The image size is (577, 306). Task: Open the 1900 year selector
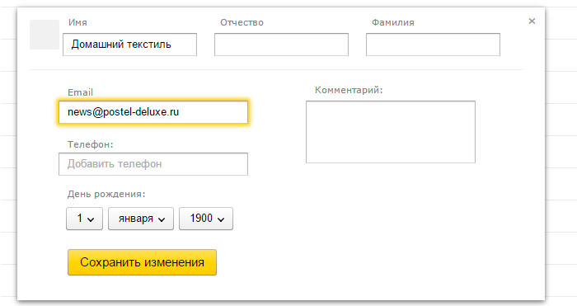click(206, 219)
